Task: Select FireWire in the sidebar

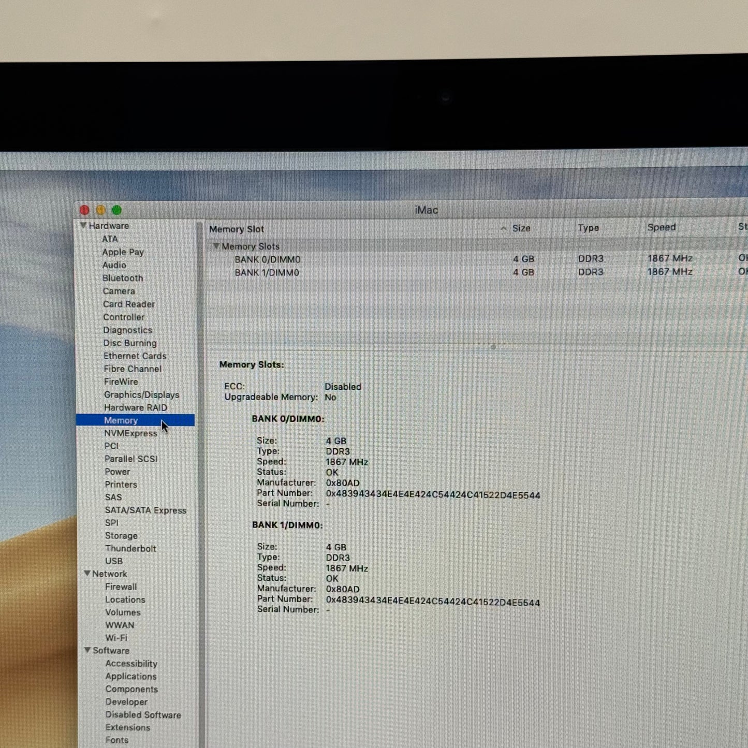Action: pos(121,382)
